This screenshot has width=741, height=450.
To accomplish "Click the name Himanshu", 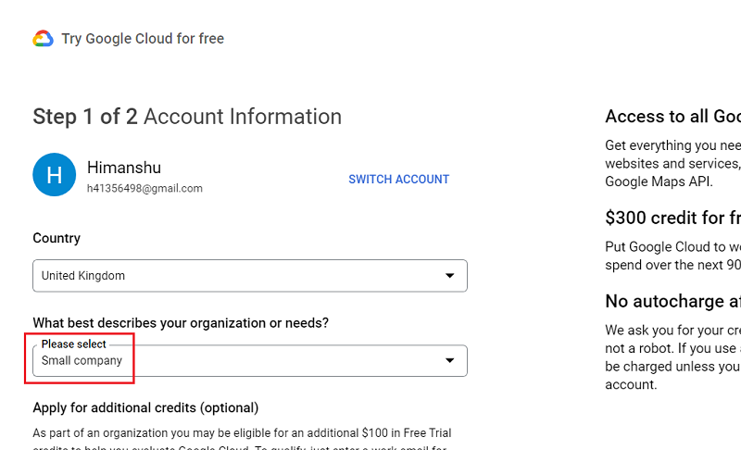I will pyautogui.click(x=124, y=168).
